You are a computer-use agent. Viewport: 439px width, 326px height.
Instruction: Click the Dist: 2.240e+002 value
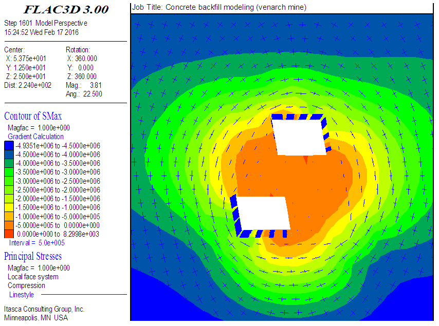[x=28, y=85]
